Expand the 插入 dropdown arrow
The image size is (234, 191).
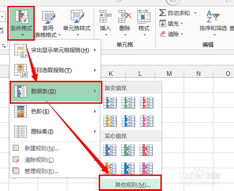tap(106, 35)
